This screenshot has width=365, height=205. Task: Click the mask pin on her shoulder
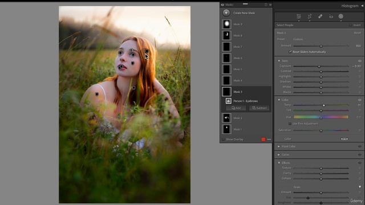click(97, 94)
